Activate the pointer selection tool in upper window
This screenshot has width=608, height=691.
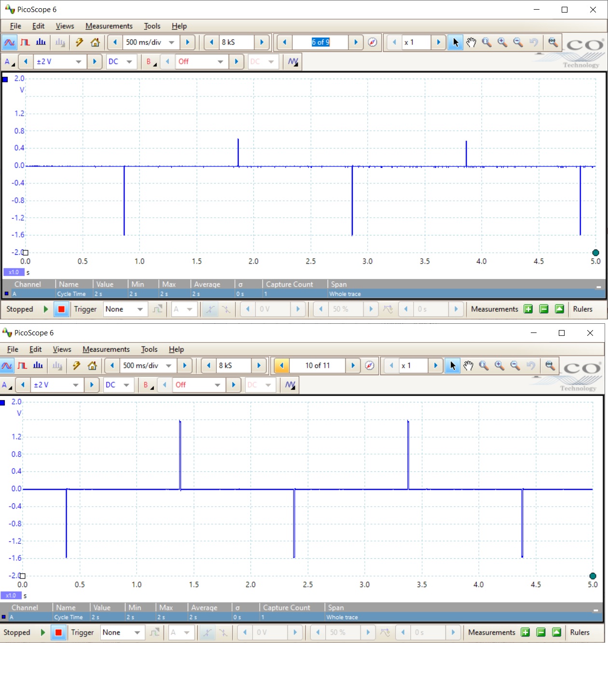coord(456,42)
